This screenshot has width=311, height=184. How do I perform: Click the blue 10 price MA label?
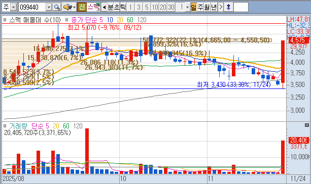(110, 20)
